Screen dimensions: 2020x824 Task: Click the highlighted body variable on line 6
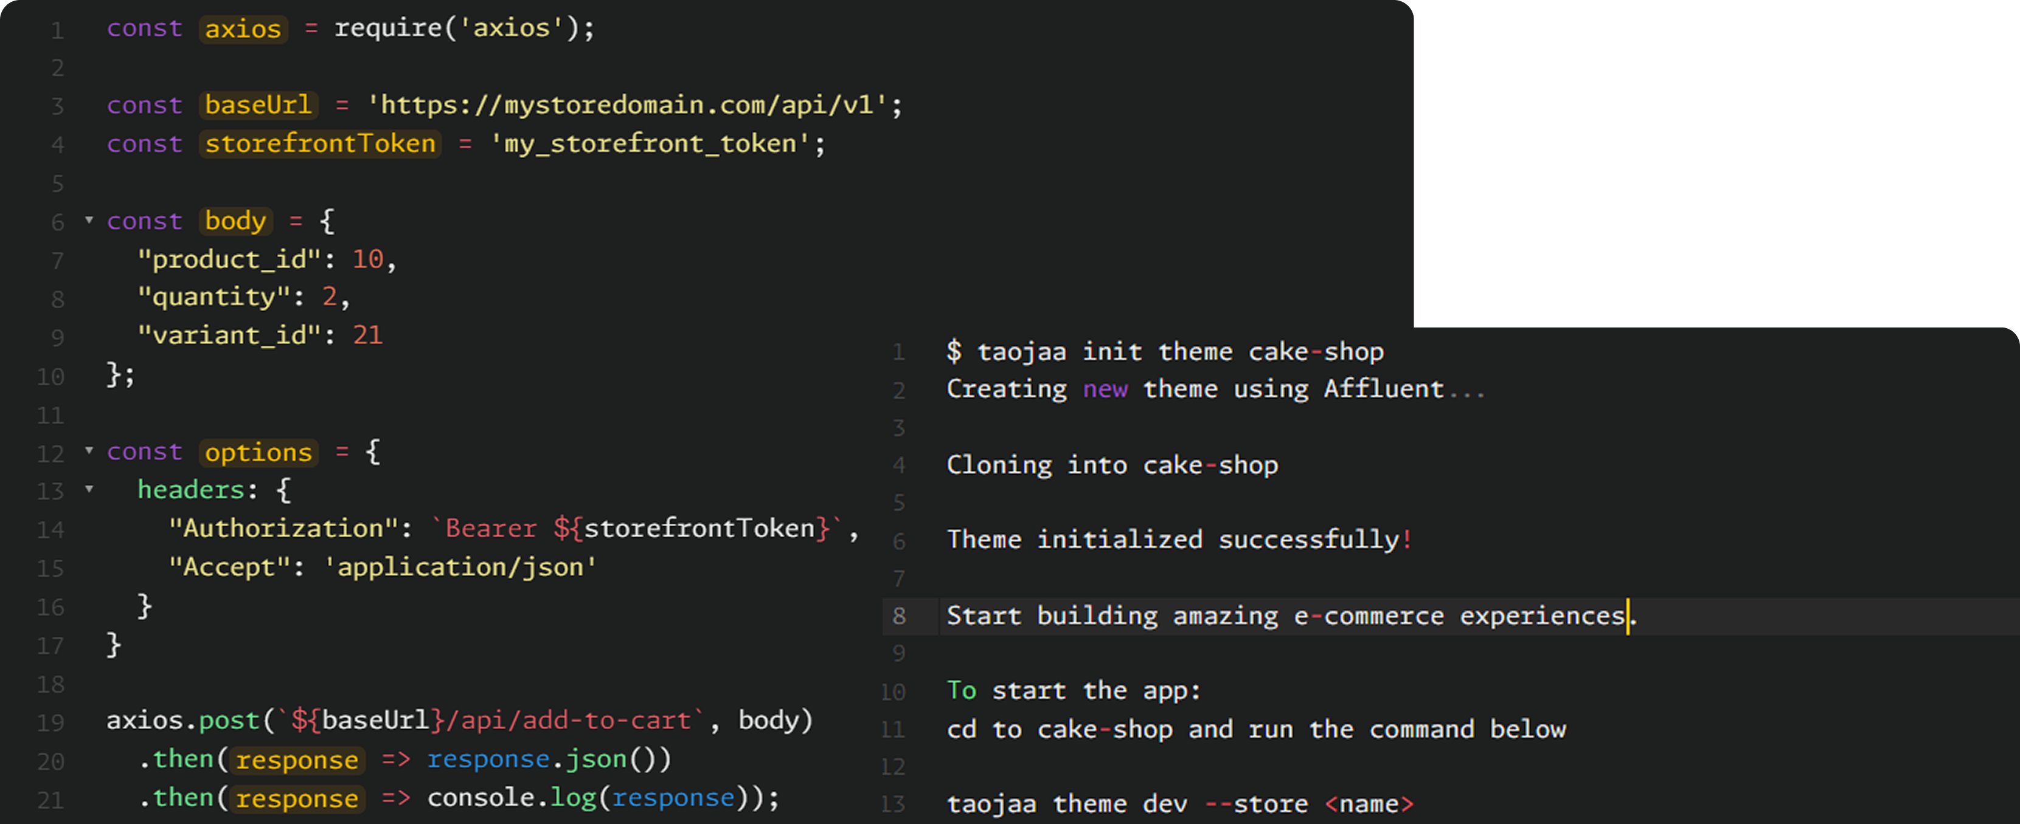pos(234,222)
